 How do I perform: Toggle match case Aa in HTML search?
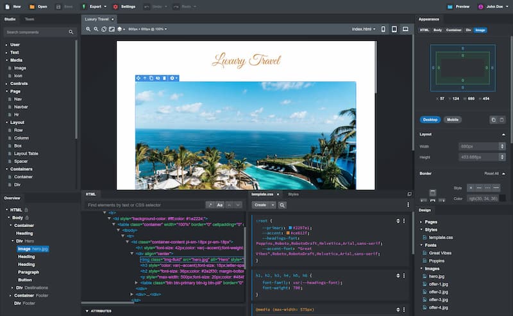tap(219, 205)
